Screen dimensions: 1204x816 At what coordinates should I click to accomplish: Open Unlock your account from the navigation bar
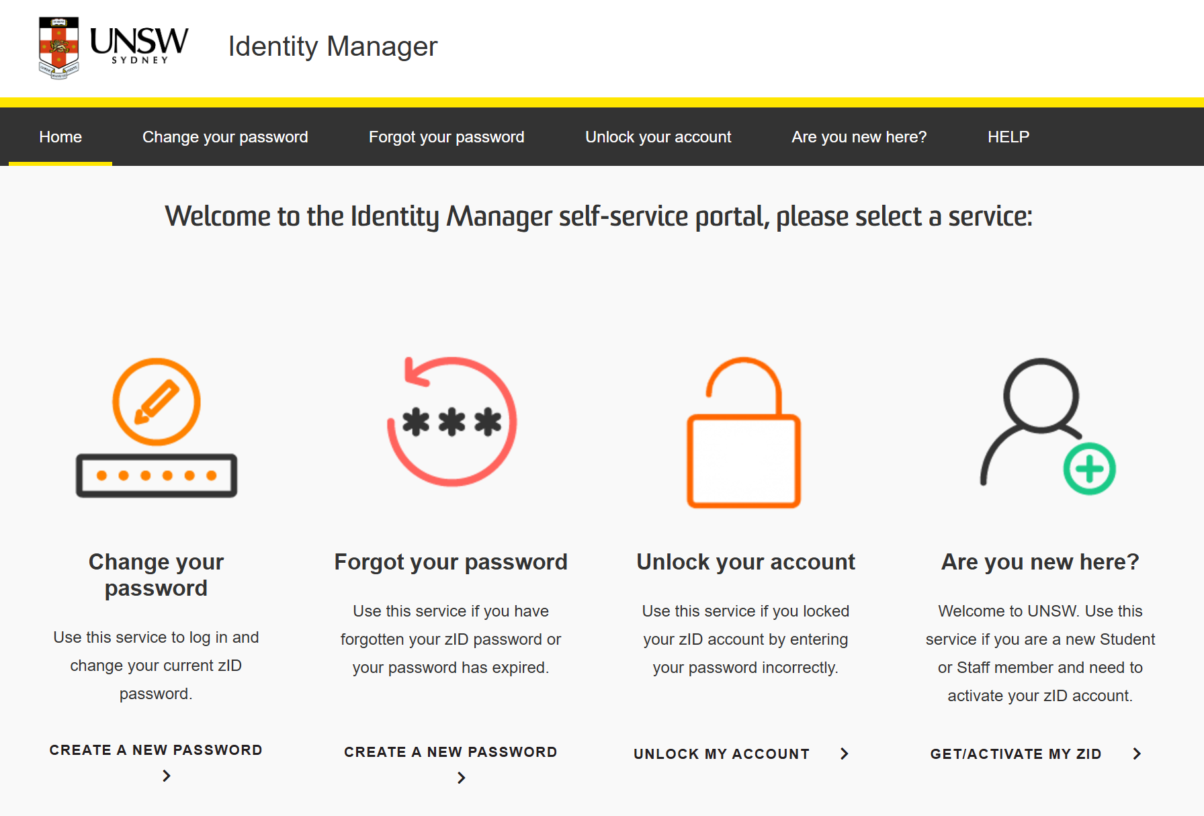(658, 136)
